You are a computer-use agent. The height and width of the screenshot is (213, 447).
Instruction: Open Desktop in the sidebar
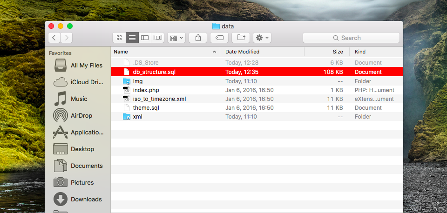pyautogui.click(x=78, y=149)
